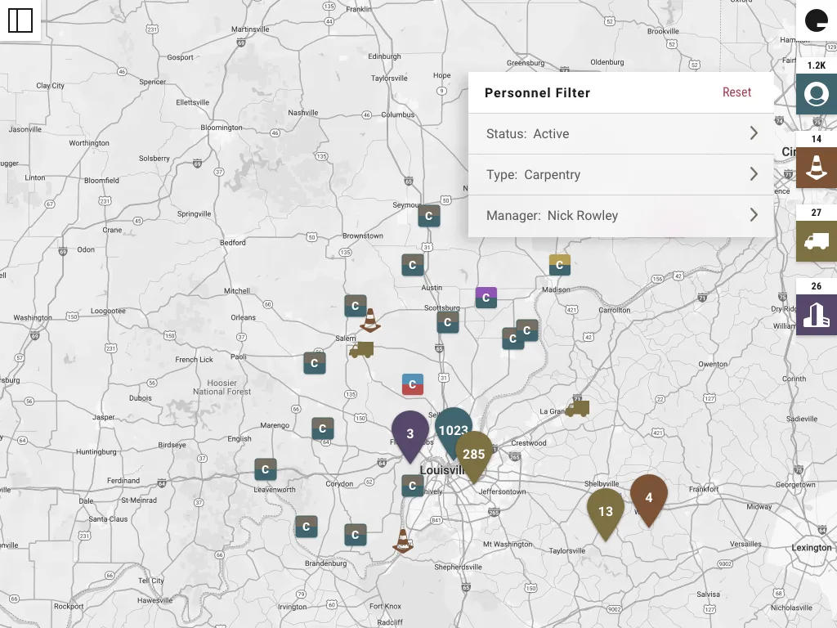This screenshot has width=837, height=628.
Task: Toggle the personnel layer showing 1.2K
Action: (x=817, y=94)
